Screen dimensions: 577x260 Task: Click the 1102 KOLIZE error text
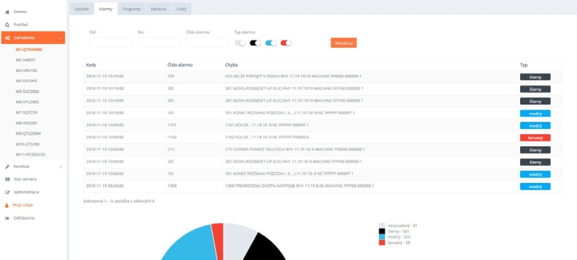click(267, 138)
